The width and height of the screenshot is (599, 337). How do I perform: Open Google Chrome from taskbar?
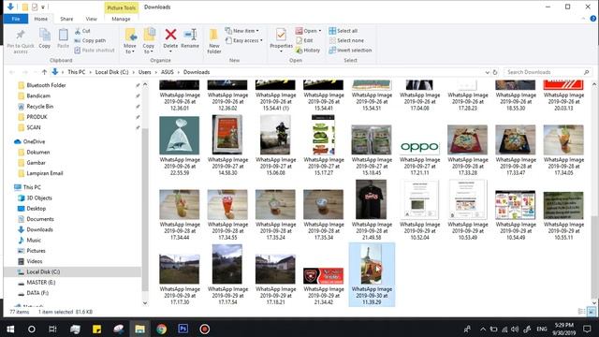click(161, 329)
